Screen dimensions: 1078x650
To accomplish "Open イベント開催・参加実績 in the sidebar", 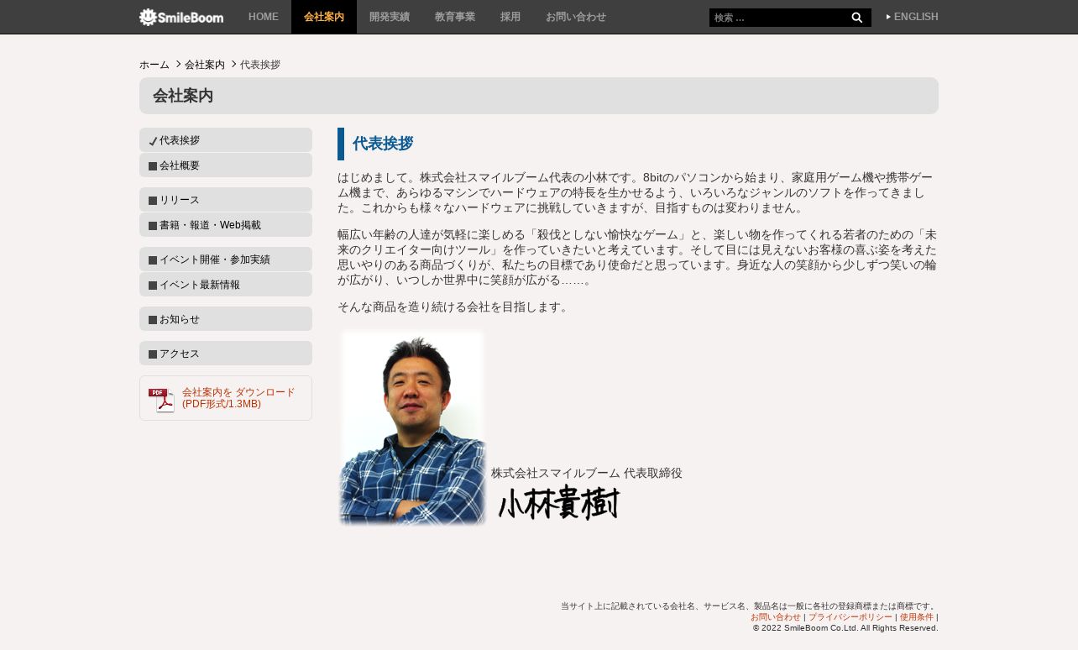I will [226, 259].
